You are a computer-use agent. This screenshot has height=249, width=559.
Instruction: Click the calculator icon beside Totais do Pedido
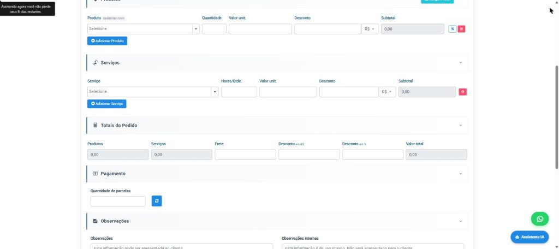point(95,125)
